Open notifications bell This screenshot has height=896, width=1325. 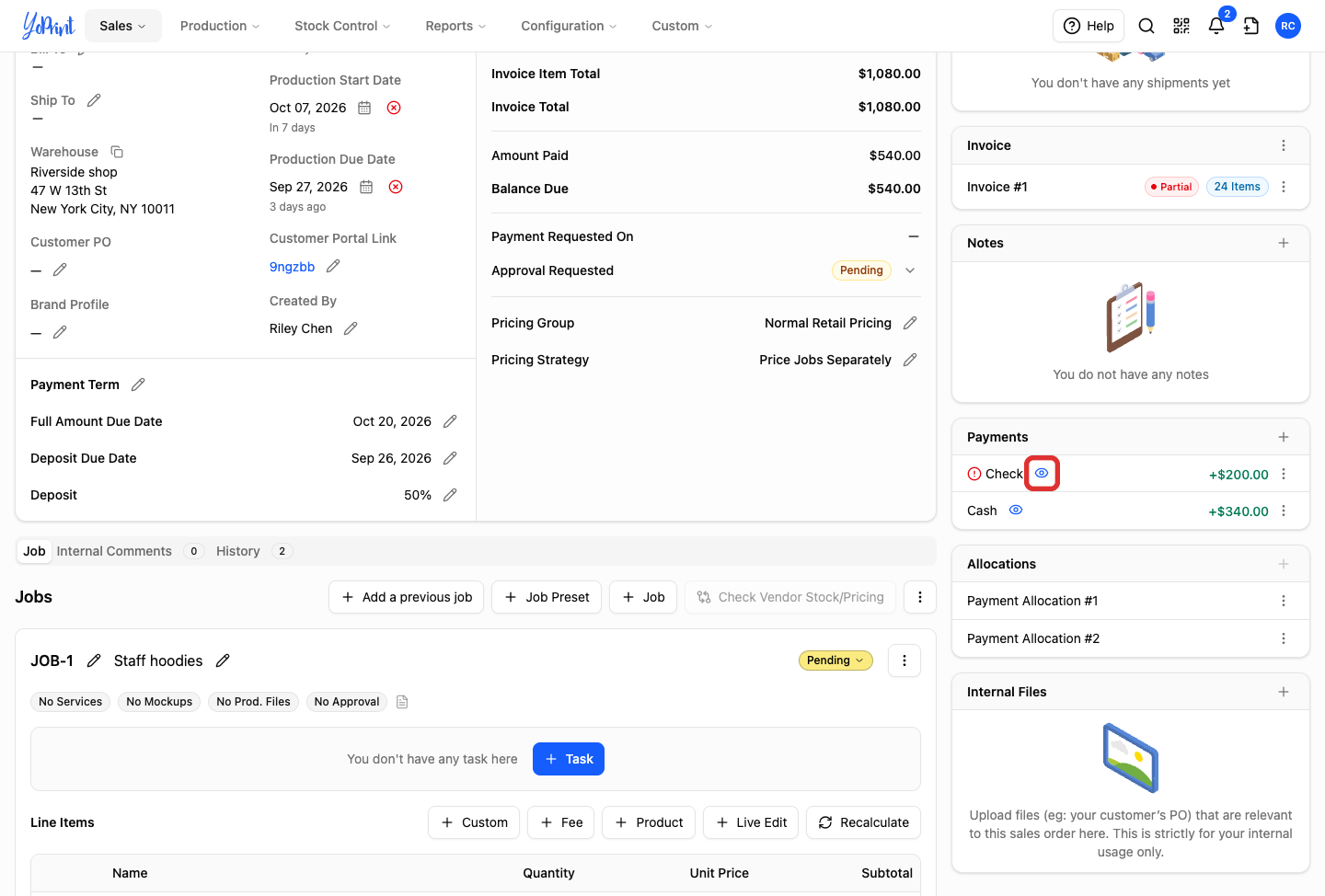coord(1216,26)
